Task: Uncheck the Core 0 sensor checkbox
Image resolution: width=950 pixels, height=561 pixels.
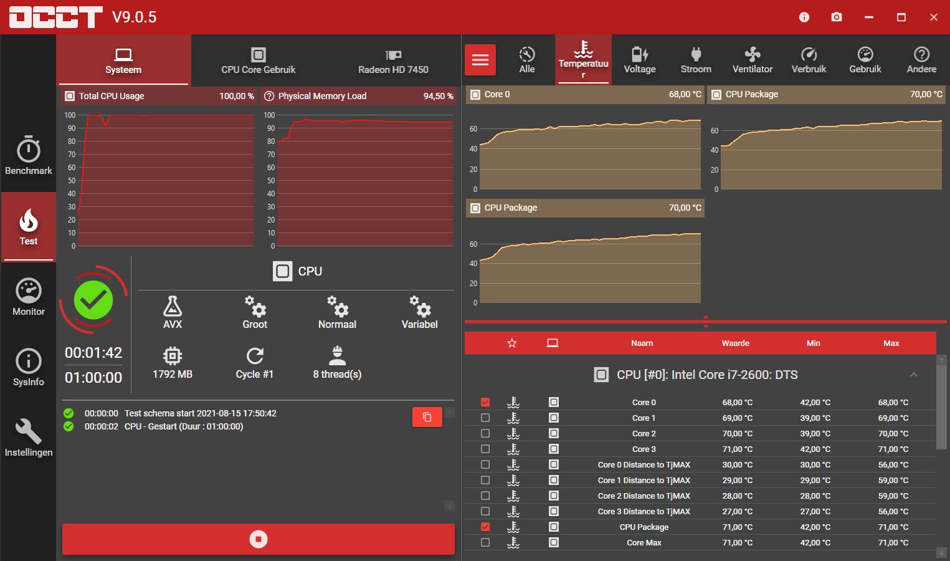Action: click(x=485, y=402)
